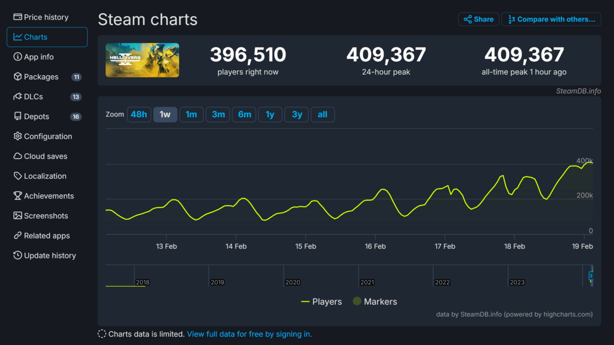Image resolution: width=614 pixels, height=345 pixels.
Task: Click the share icon in Share button
Action: 468,19
